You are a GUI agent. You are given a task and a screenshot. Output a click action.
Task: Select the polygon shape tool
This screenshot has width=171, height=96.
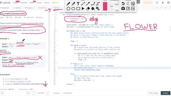(68, 9)
